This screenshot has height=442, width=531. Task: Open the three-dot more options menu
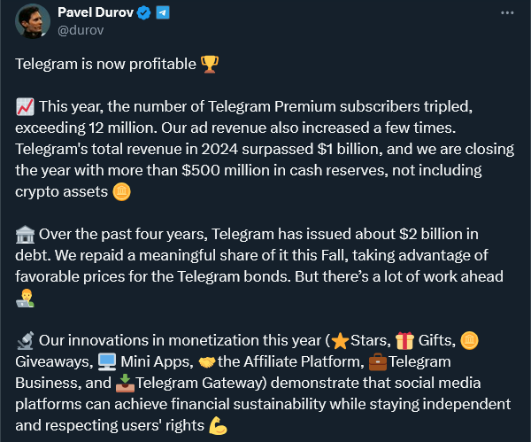tap(506, 14)
